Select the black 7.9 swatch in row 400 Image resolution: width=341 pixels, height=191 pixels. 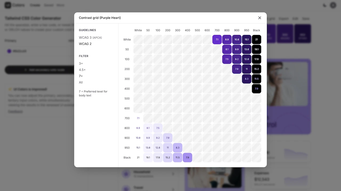point(257,89)
